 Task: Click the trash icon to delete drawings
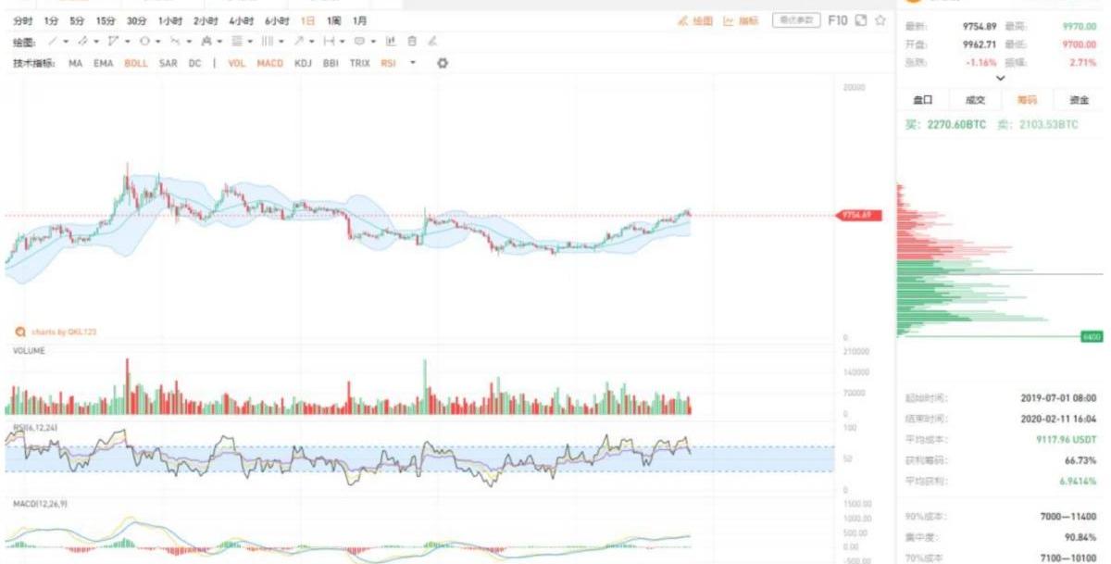412,42
